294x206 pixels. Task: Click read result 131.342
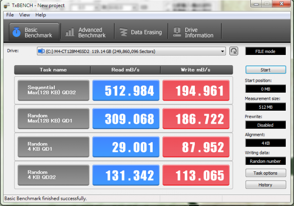click(x=126, y=175)
